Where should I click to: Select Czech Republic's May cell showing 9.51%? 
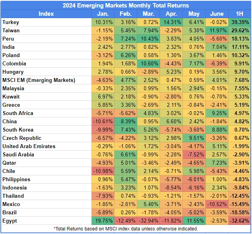(x=194, y=138)
